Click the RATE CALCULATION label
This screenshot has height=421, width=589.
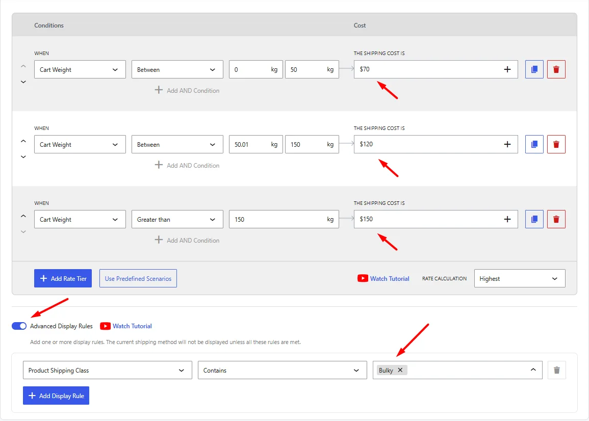pos(444,279)
